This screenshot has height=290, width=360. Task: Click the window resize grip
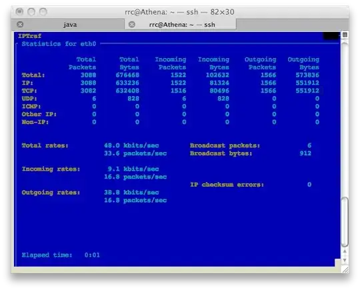pyautogui.click(x=345, y=269)
